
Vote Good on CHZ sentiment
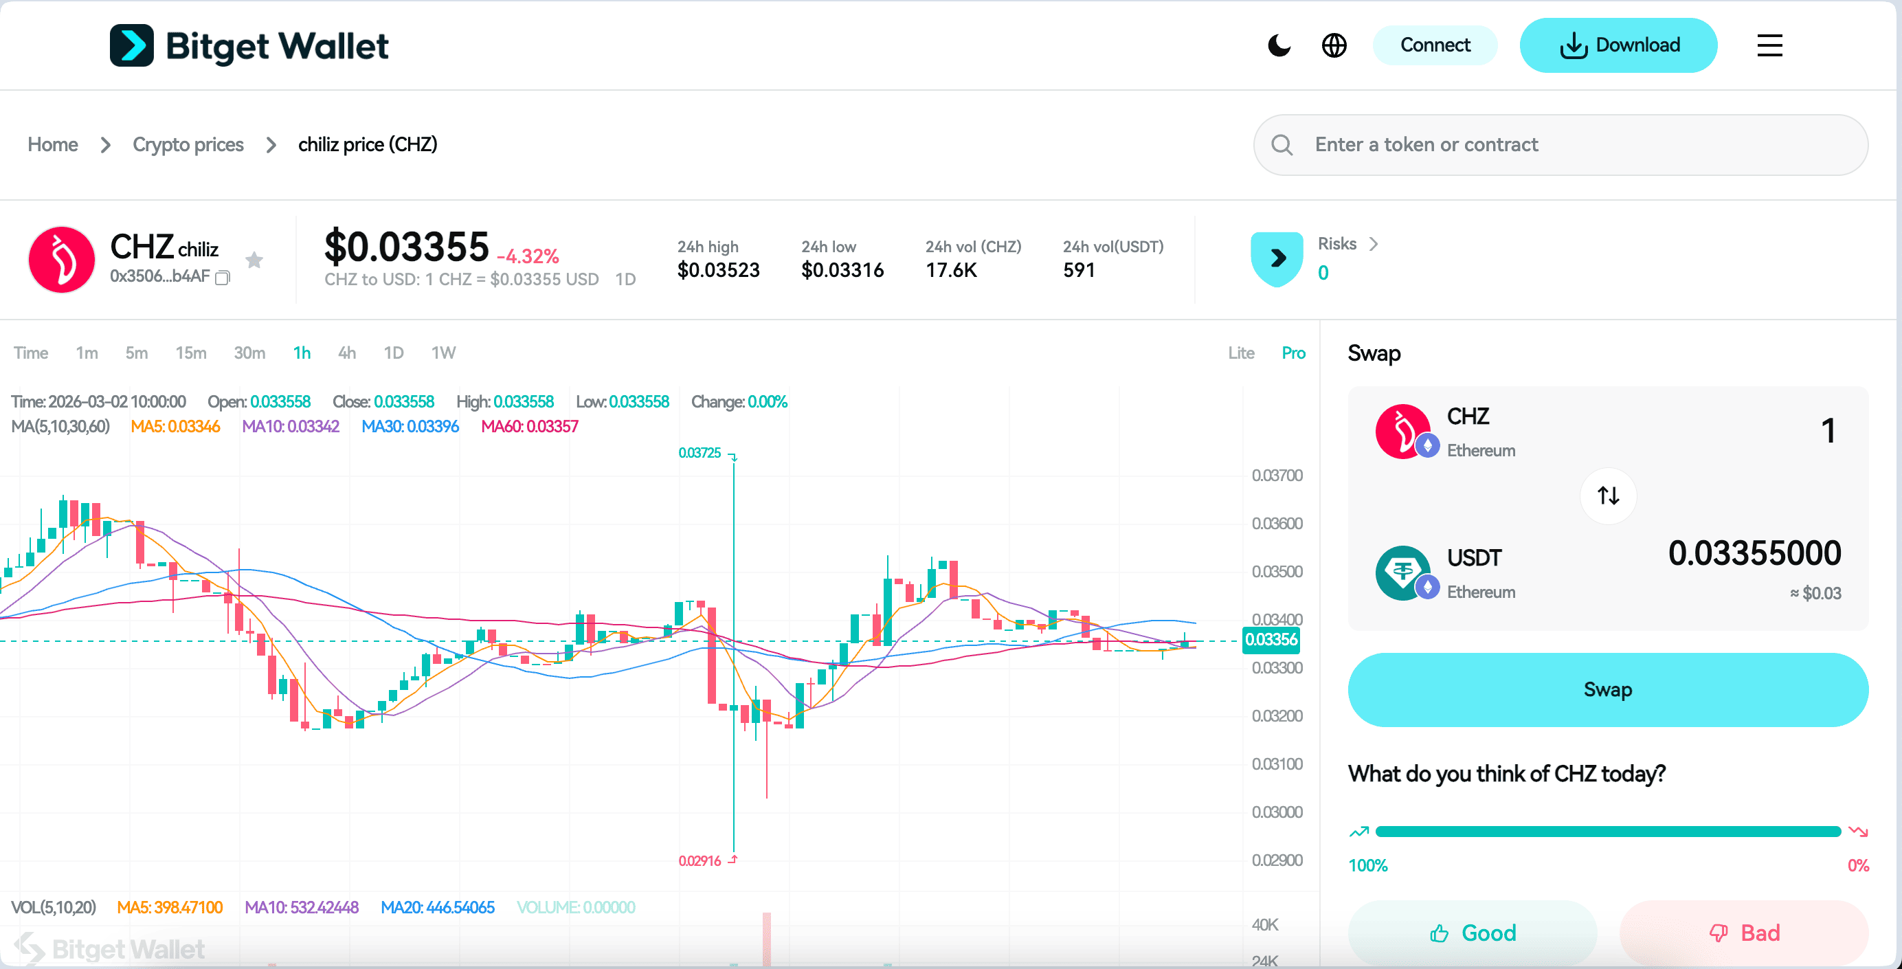coord(1473,933)
